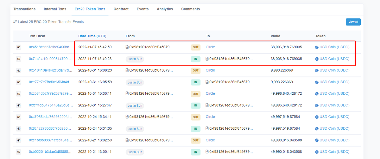
Task: Click the IN badge in 15:40:23 row
Action: click(196, 59)
